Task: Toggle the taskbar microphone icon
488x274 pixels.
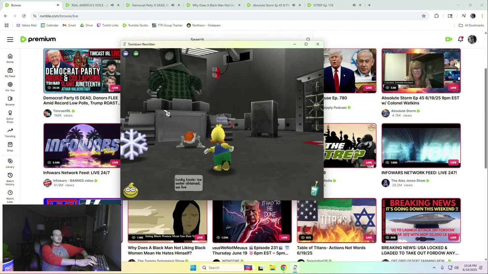Action: (x=442, y=268)
